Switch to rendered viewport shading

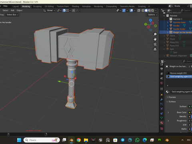(x=152, y=10)
